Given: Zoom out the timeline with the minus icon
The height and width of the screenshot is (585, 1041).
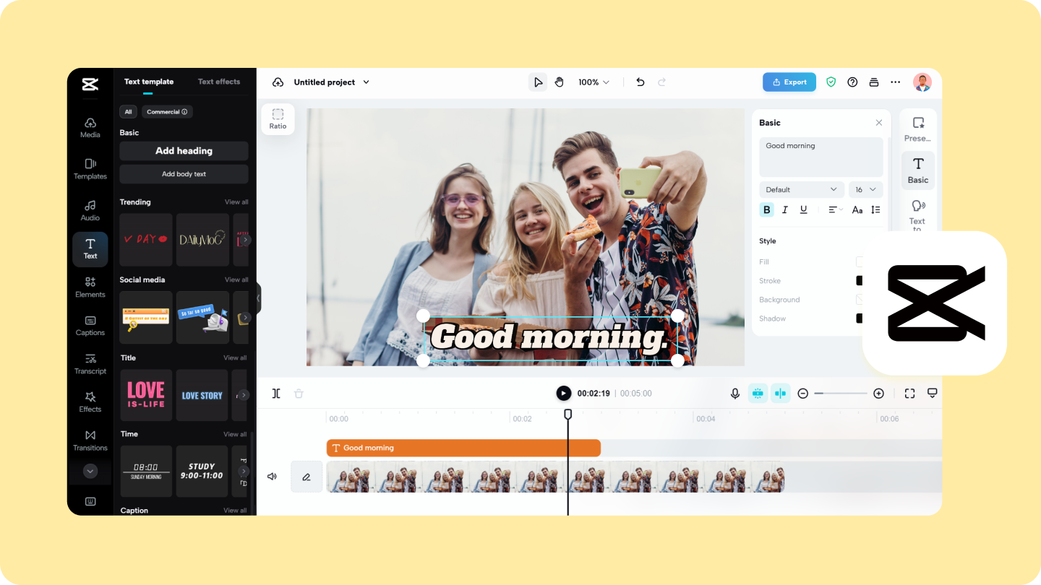Looking at the screenshot, I should (x=802, y=394).
